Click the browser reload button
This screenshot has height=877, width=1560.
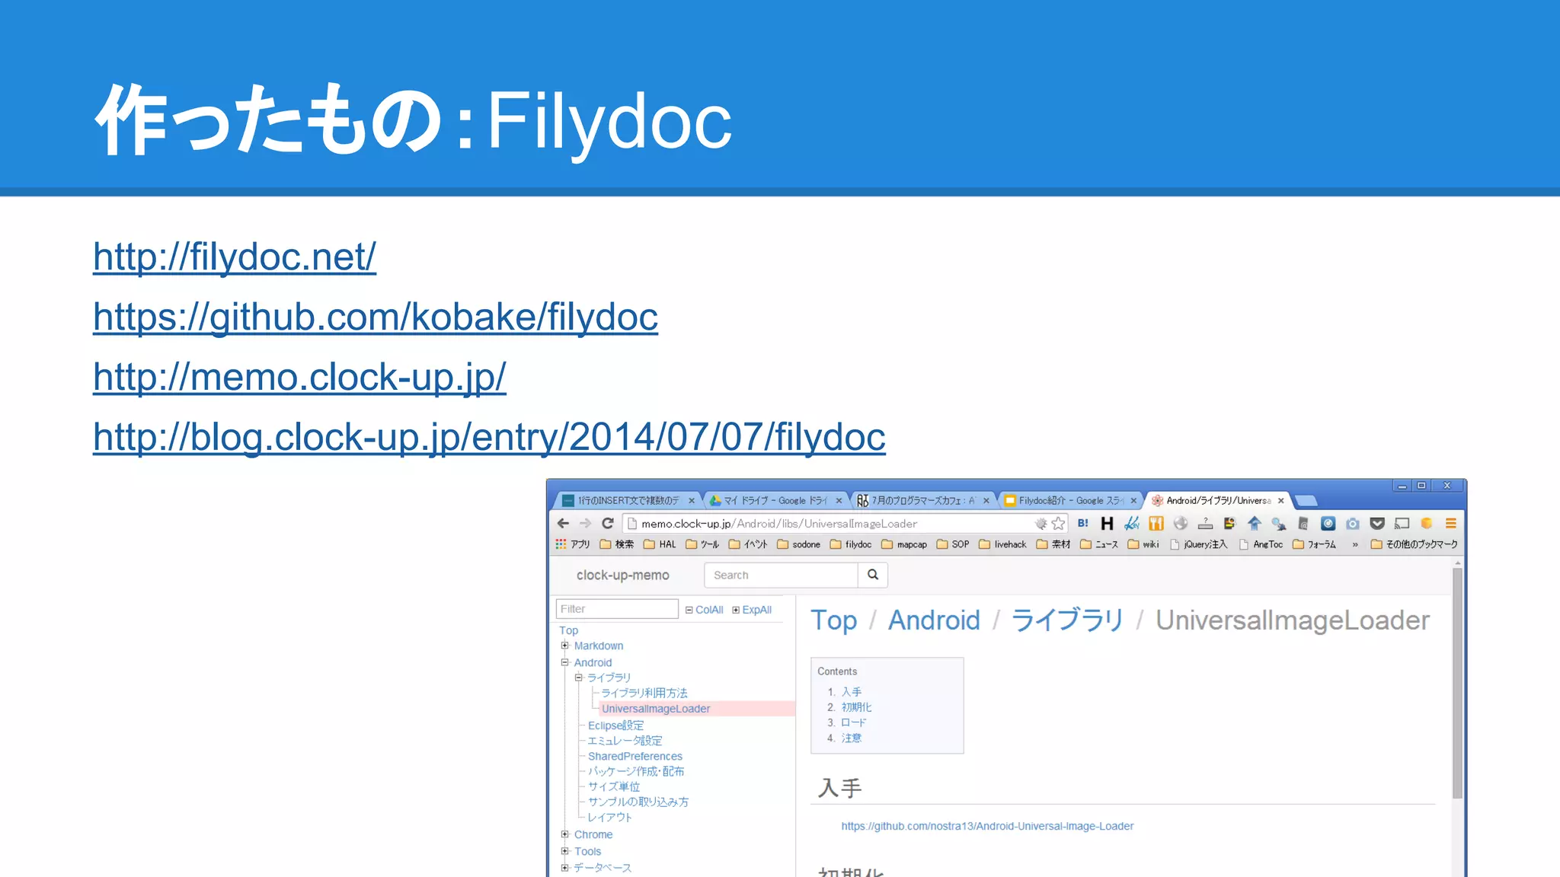point(607,523)
